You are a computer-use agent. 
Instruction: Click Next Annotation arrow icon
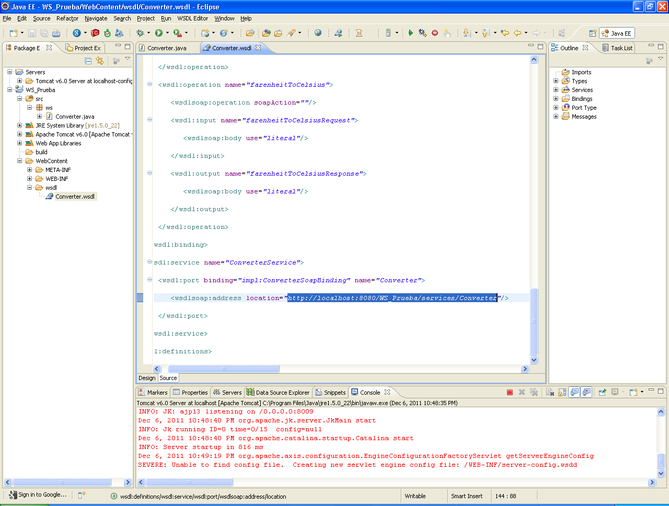[467, 33]
